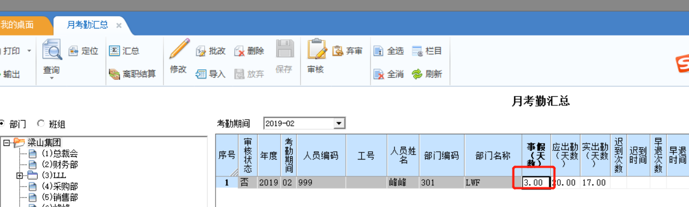The width and height of the screenshot is (689, 207).
Task: Select 梁山集团 in the tree
Action: tap(45, 143)
